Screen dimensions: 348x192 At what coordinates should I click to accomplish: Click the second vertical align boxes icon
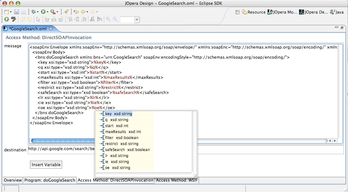[x=77, y=20]
